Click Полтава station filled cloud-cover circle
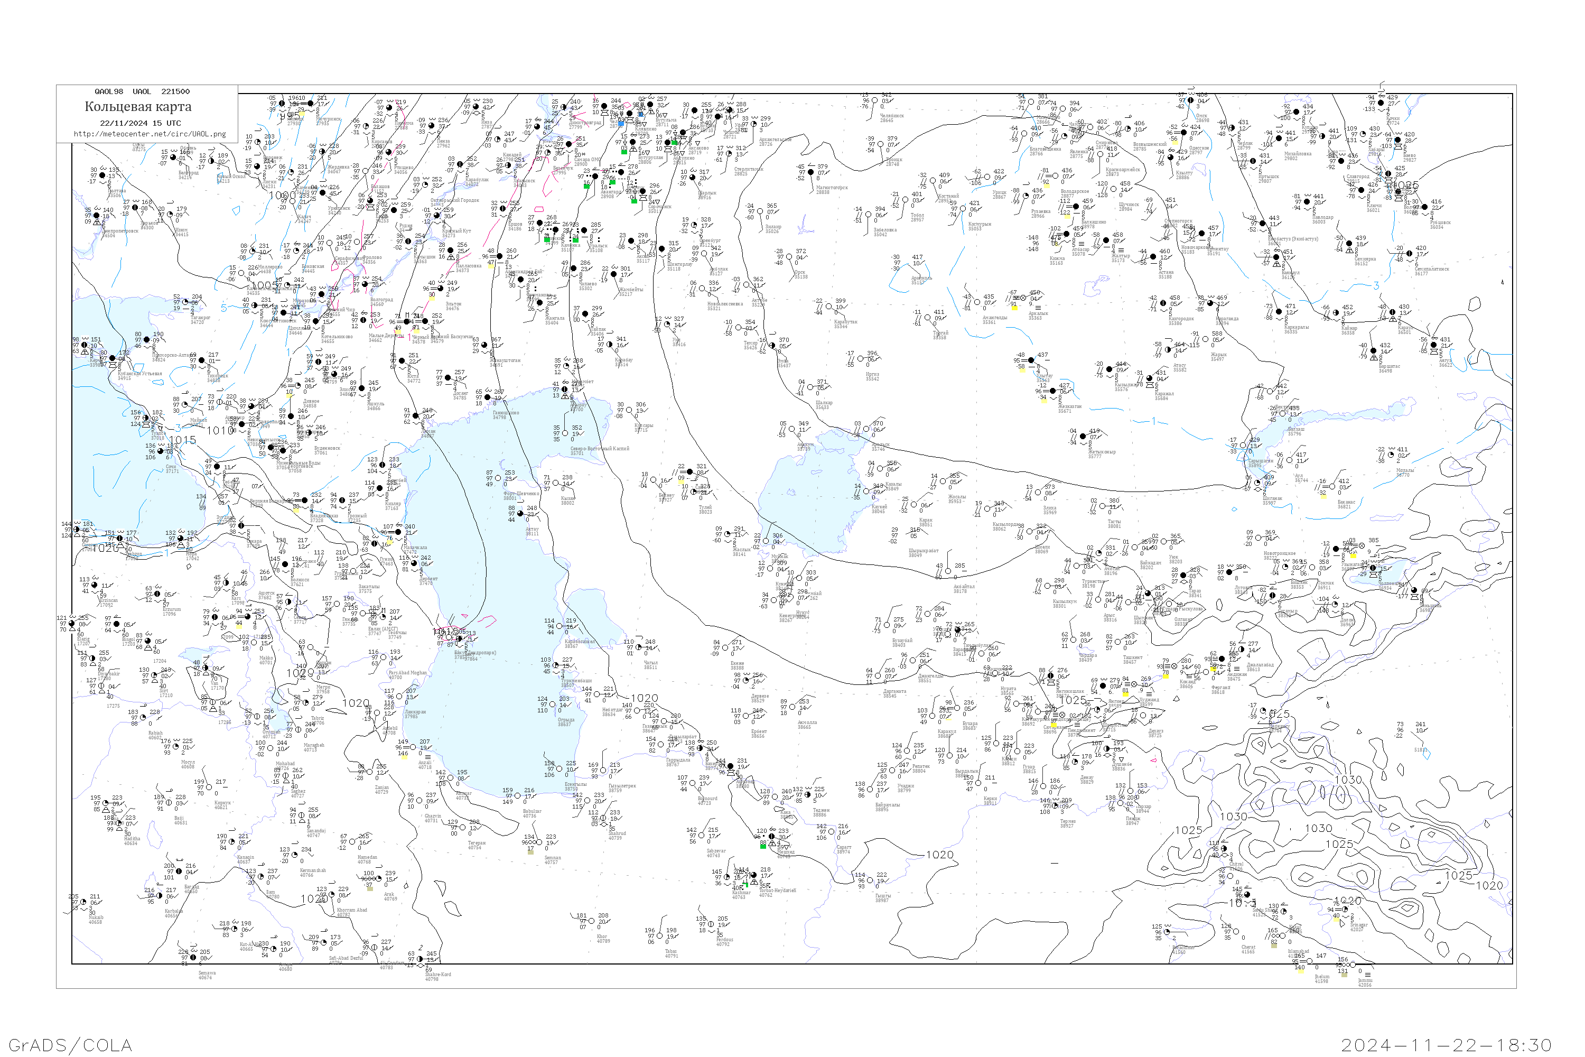Viewport: 1585px width, 1057px height. point(102,175)
